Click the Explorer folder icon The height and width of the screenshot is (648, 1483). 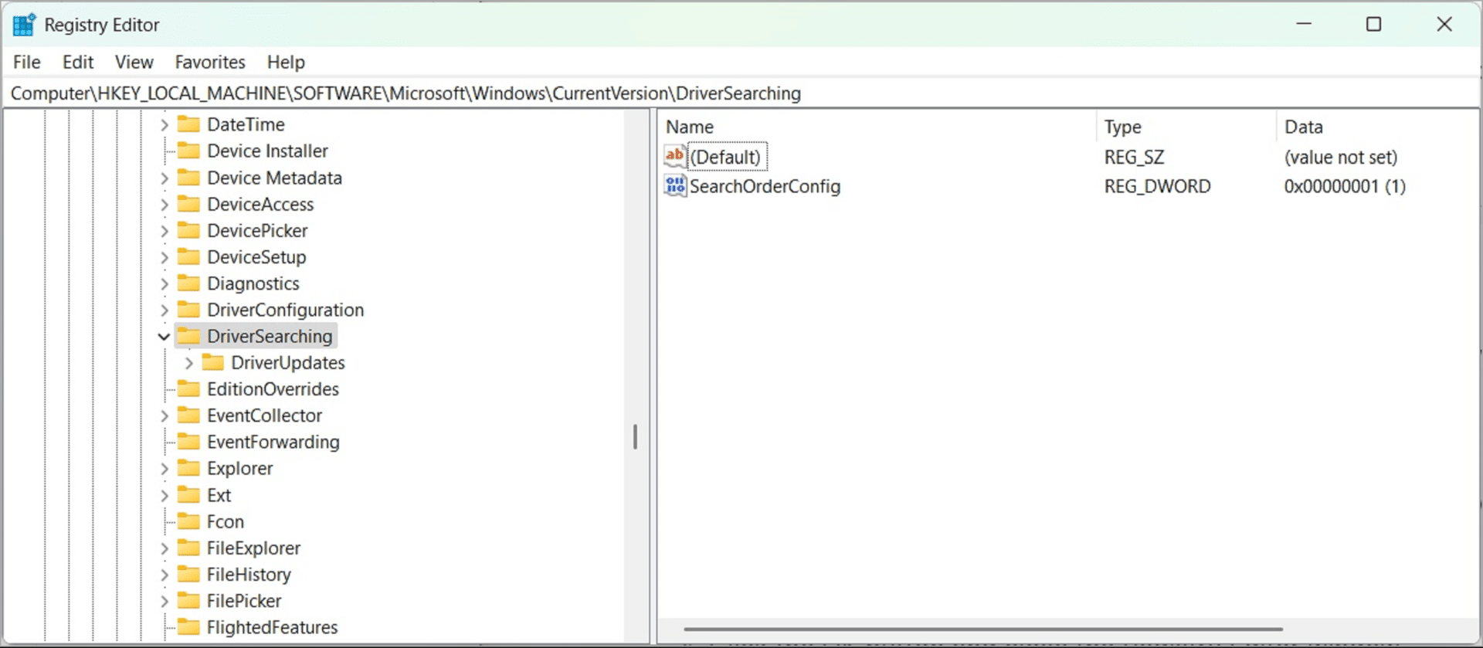(x=188, y=468)
